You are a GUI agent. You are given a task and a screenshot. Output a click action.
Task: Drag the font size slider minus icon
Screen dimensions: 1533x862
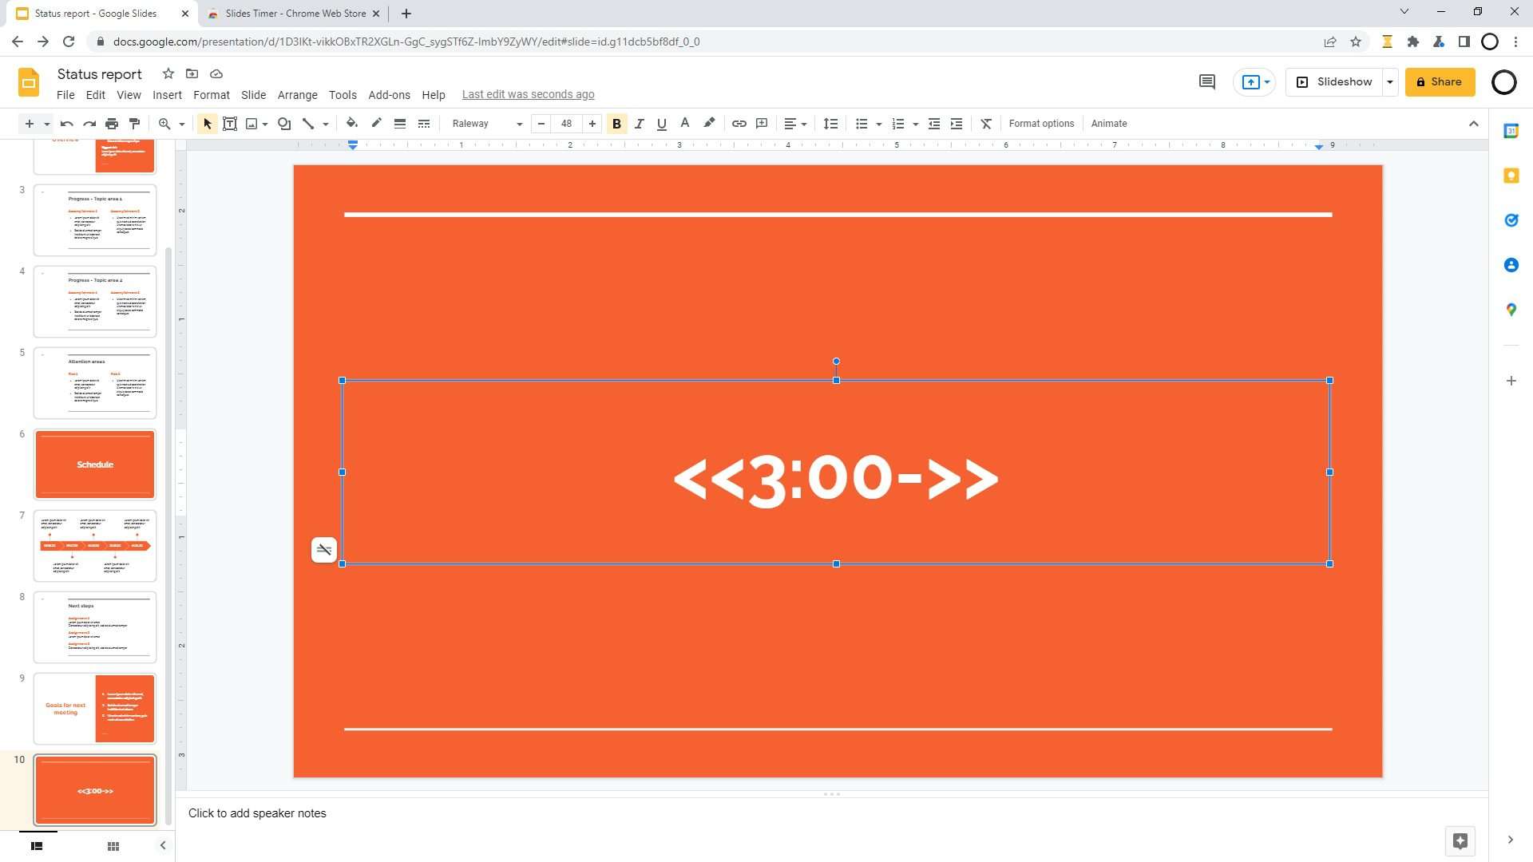[x=540, y=123]
